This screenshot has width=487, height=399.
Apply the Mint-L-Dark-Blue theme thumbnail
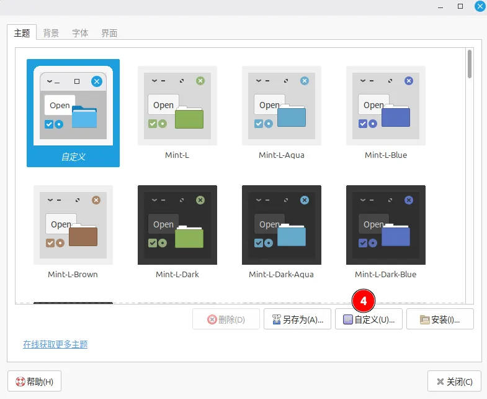tap(386, 225)
